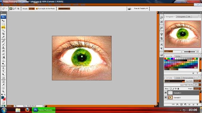Screen dimensions: 202x113
Task: Select the Dodge tool
Action: [3, 64]
